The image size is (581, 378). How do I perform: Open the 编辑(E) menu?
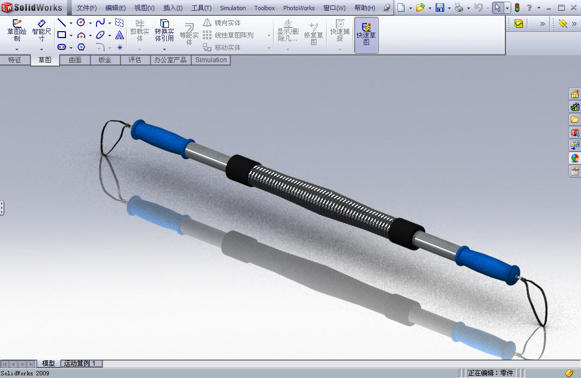[115, 8]
